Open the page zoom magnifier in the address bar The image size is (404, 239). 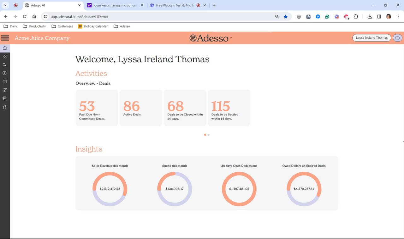click(x=277, y=16)
